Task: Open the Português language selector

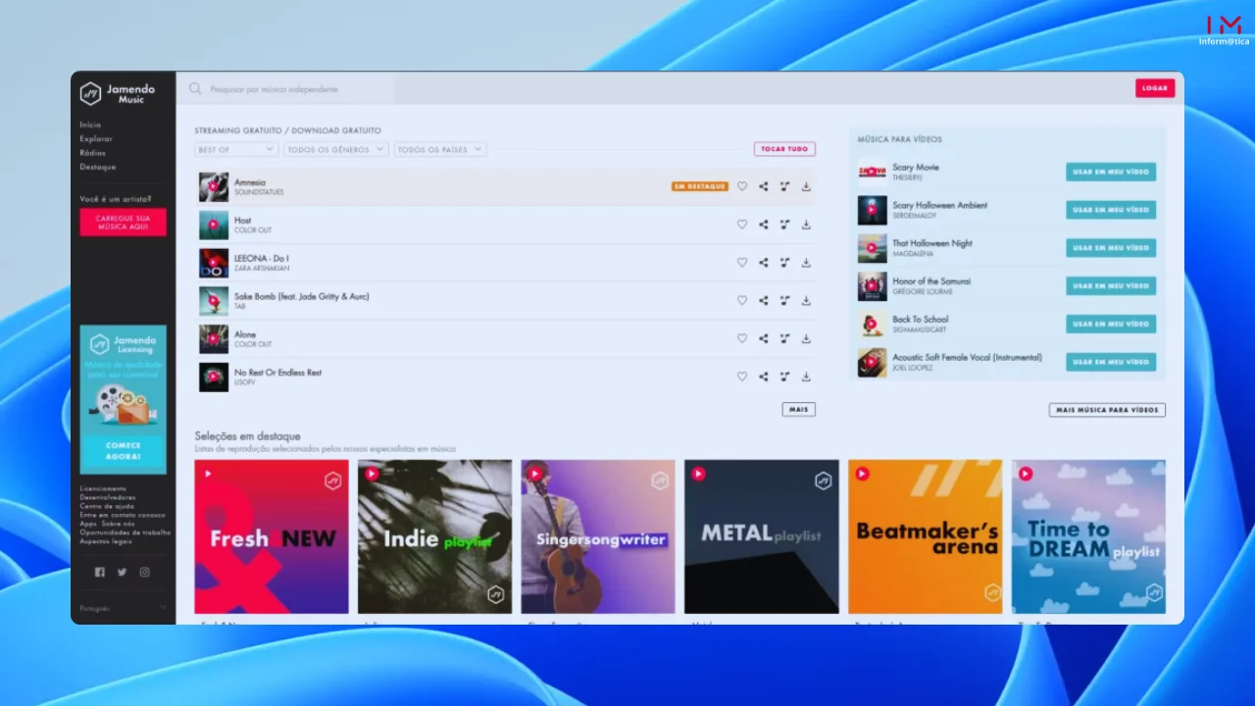Action: pos(124,608)
